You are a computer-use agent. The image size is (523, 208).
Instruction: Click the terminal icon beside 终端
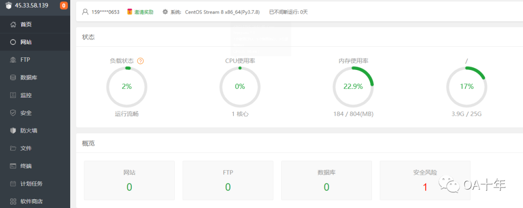pyautogui.click(x=13, y=166)
